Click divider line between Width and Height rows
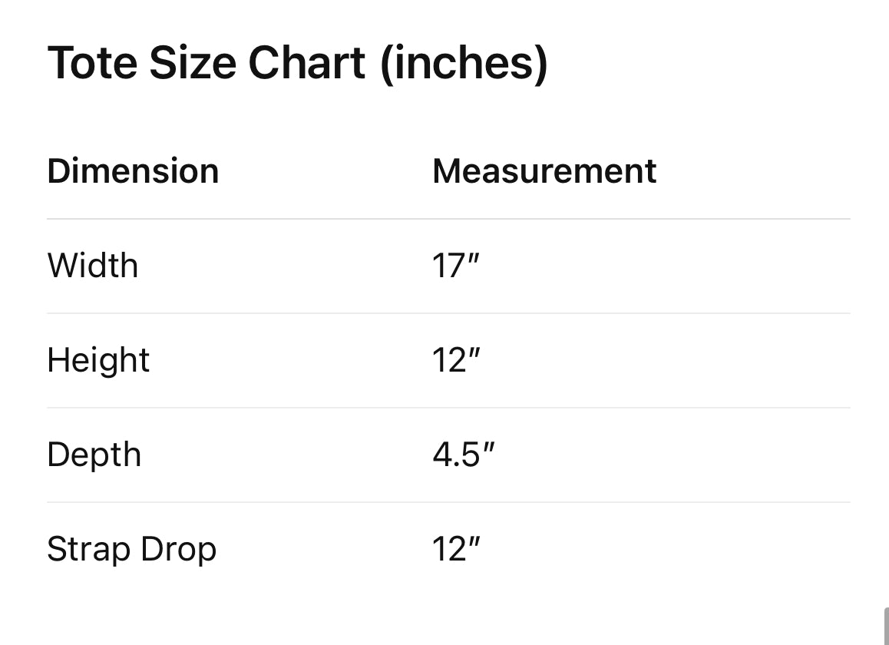Screen dimensions: 889x645 [448, 313]
